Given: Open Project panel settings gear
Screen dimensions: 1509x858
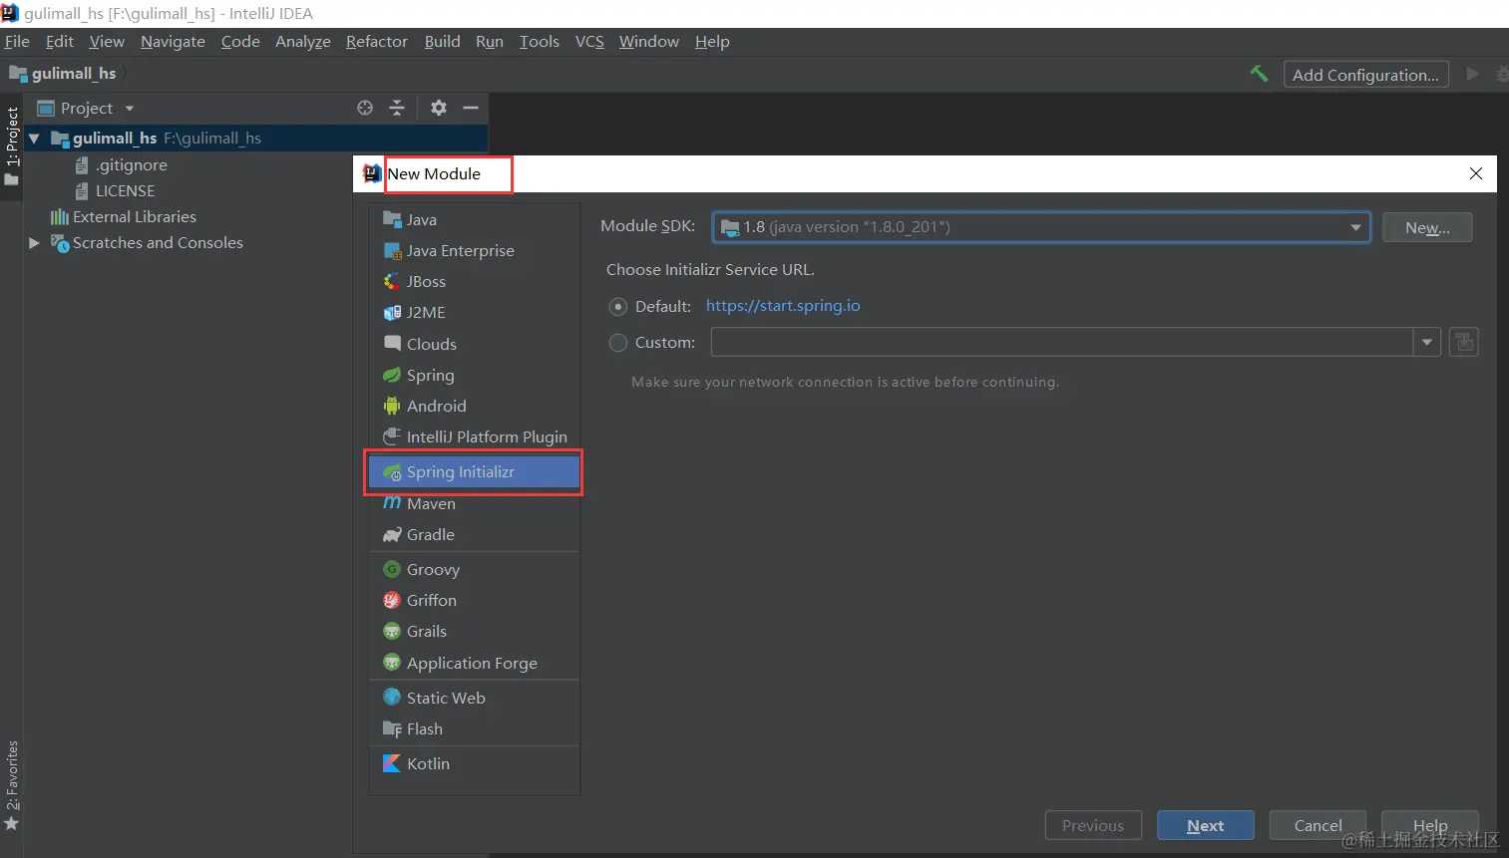Looking at the screenshot, I should [x=439, y=108].
